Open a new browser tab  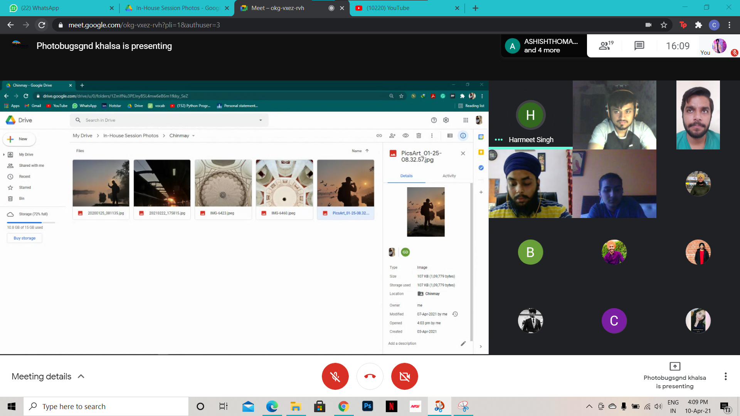(x=475, y=8)
